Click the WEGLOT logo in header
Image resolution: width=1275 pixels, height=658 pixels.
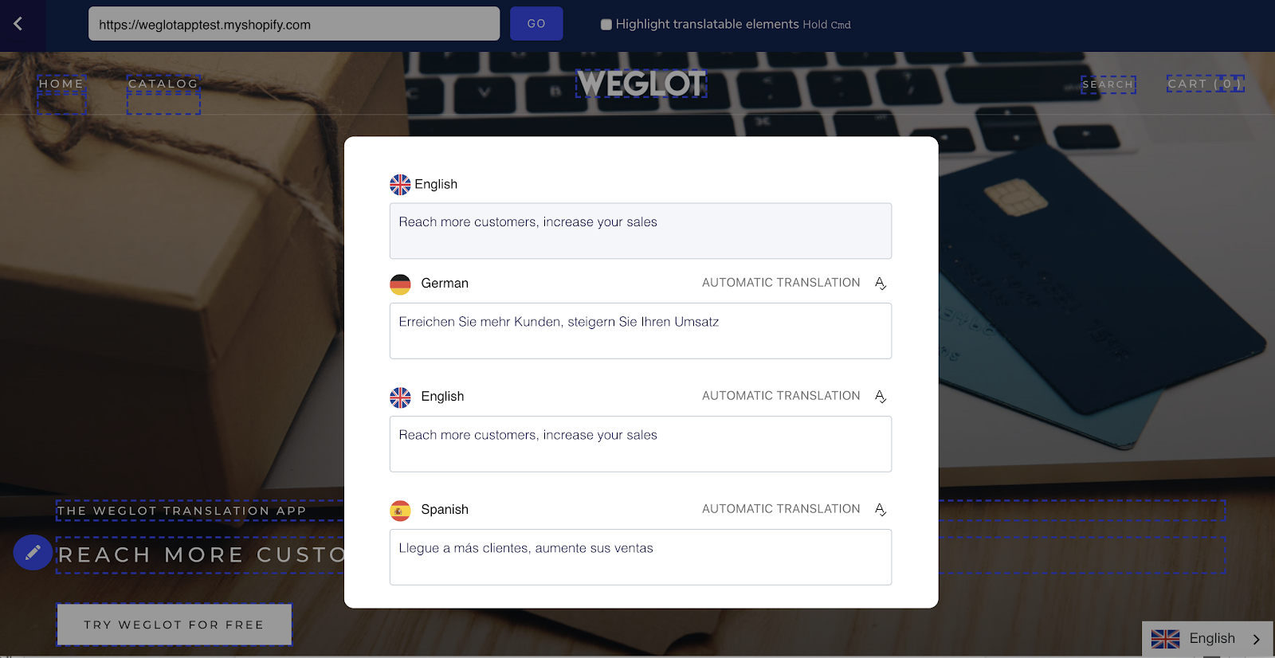point(641,83)
